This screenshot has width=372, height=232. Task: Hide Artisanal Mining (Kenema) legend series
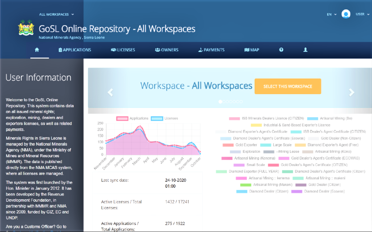(248, 158)
